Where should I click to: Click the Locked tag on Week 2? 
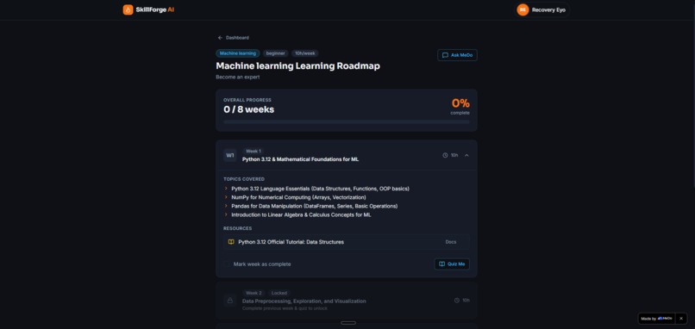279,293
